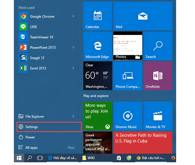Image resolution: width=195 pixels, height=165 pixels.
Task: Expand Google Chrome jump list arrow
Action: pos(73,16)
